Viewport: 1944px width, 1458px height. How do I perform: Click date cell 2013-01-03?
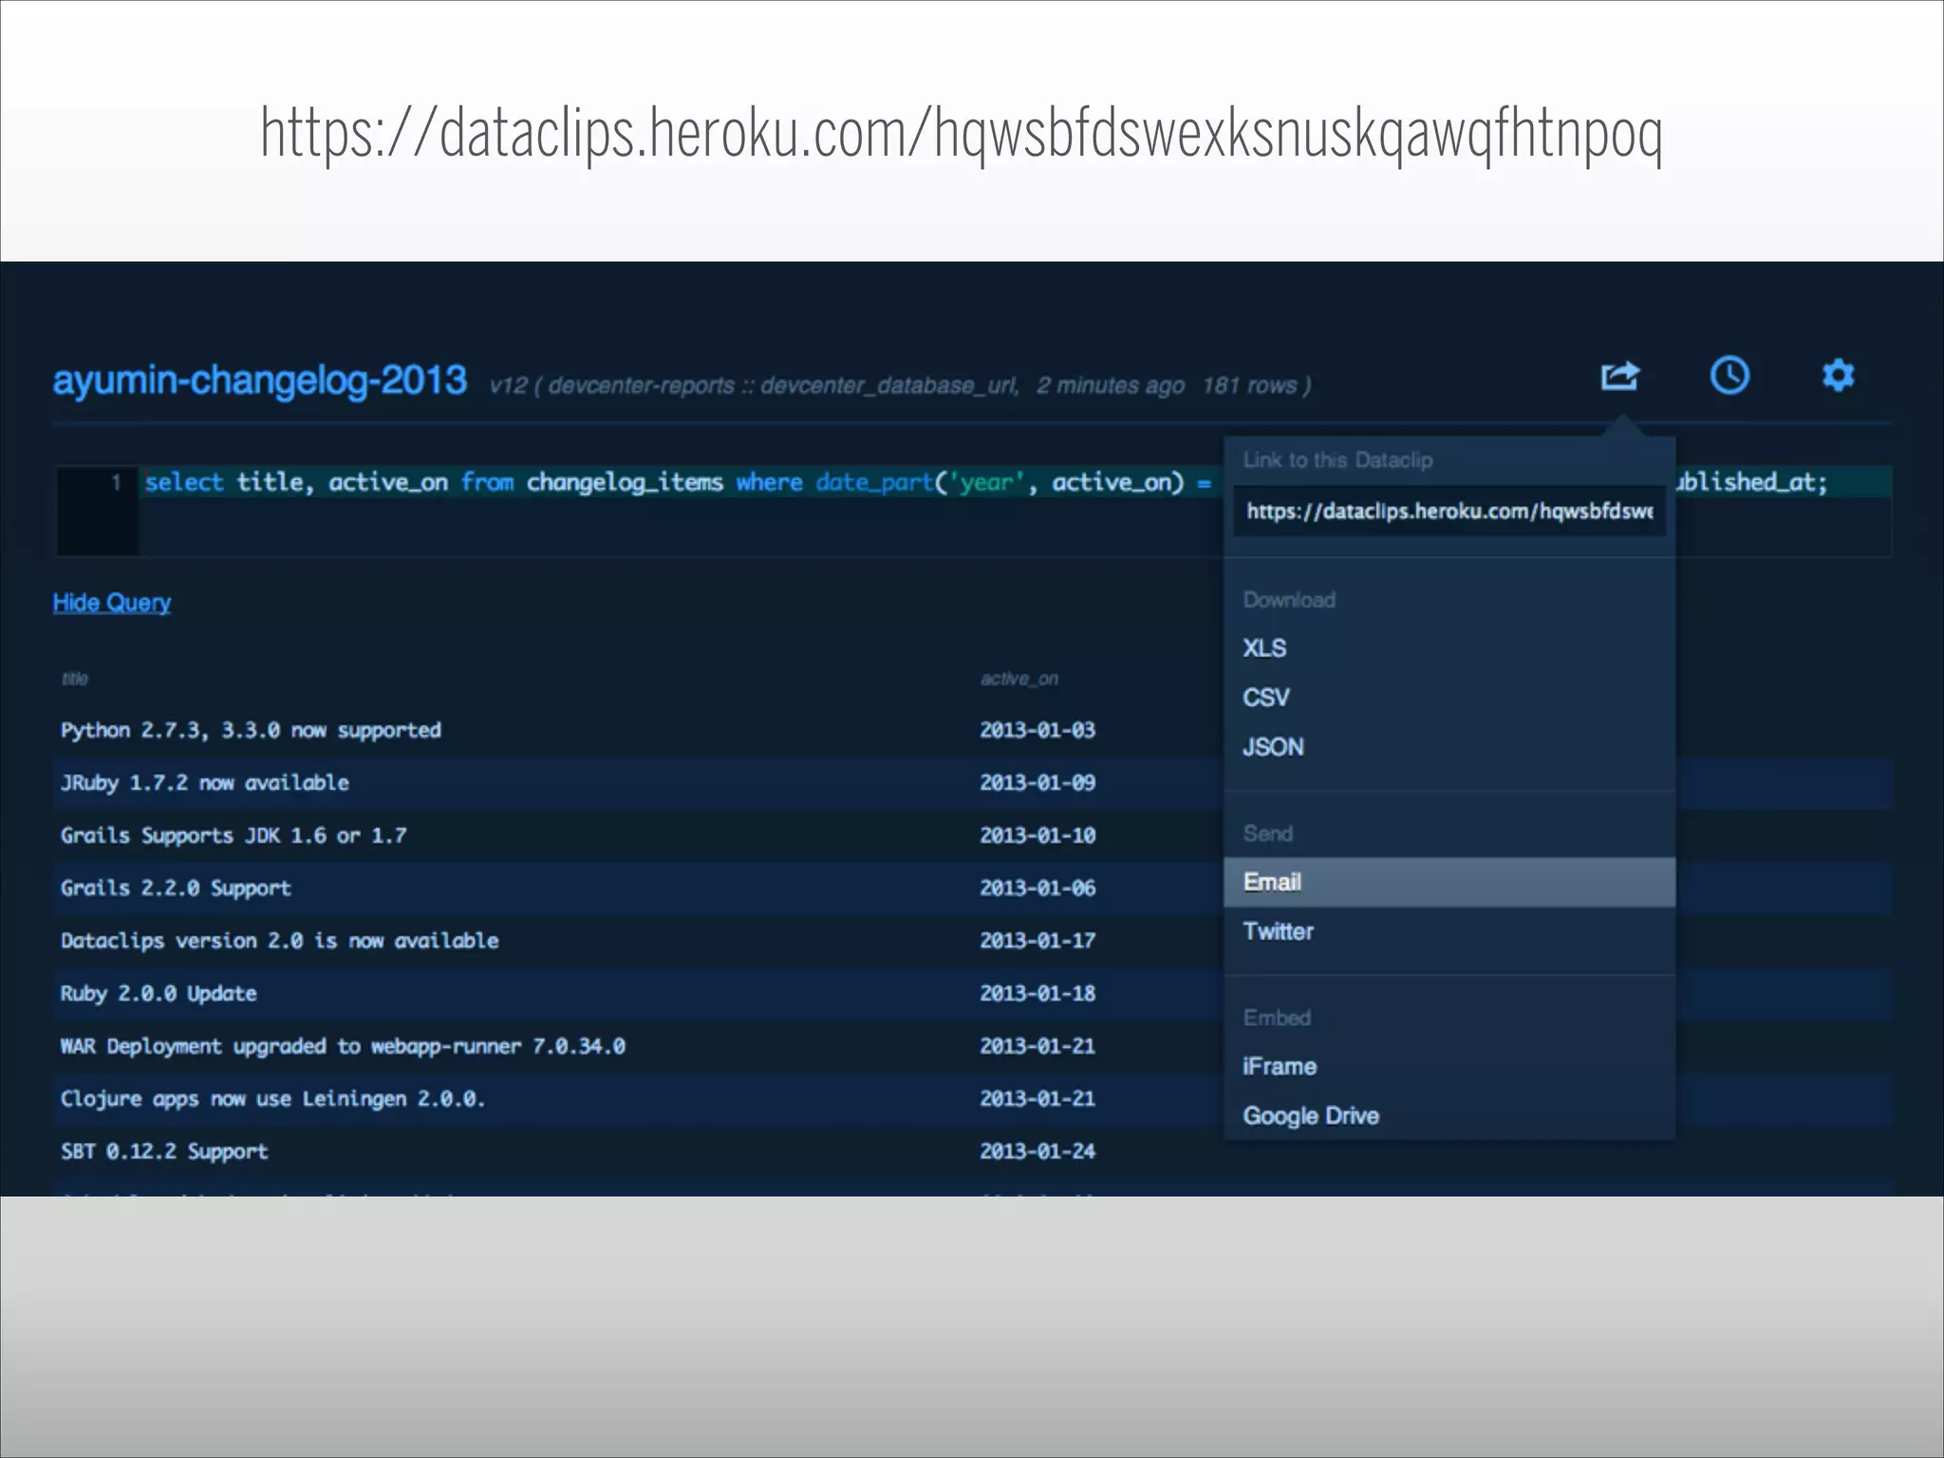click(x=1037, y=730)
